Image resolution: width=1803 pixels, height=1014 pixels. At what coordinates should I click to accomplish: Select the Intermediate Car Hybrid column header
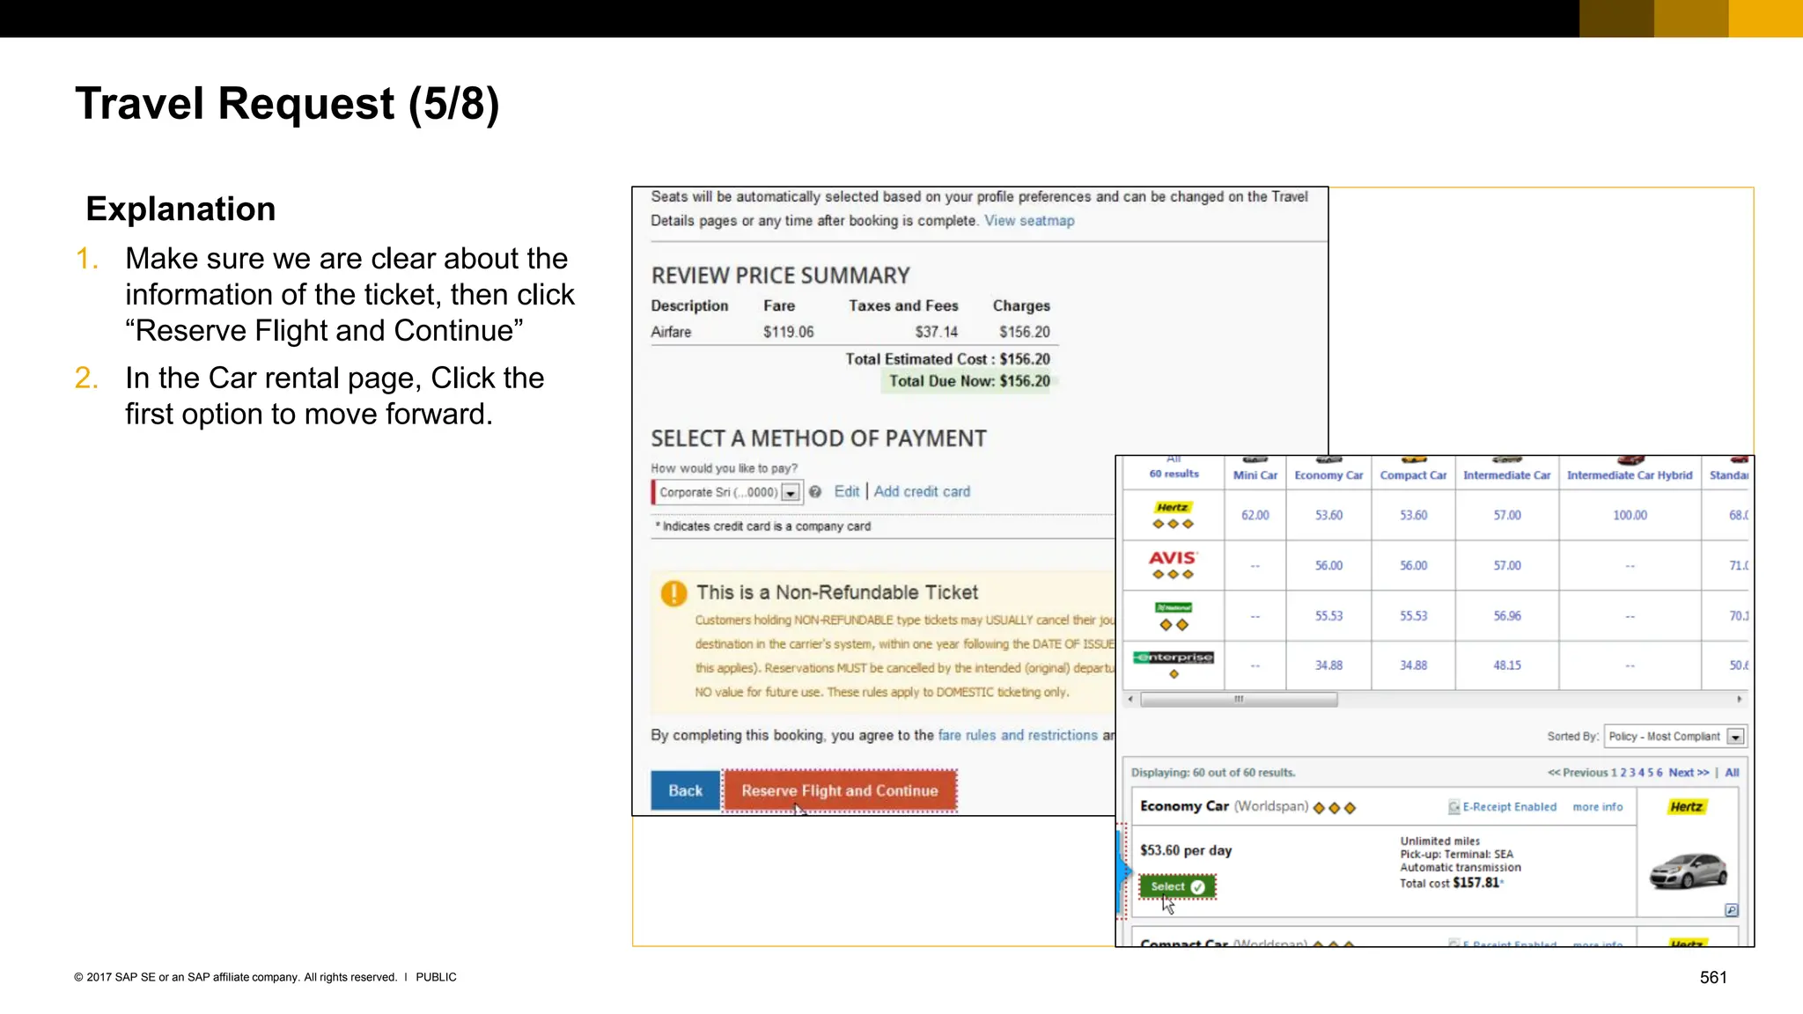(x=1630, y=475)
